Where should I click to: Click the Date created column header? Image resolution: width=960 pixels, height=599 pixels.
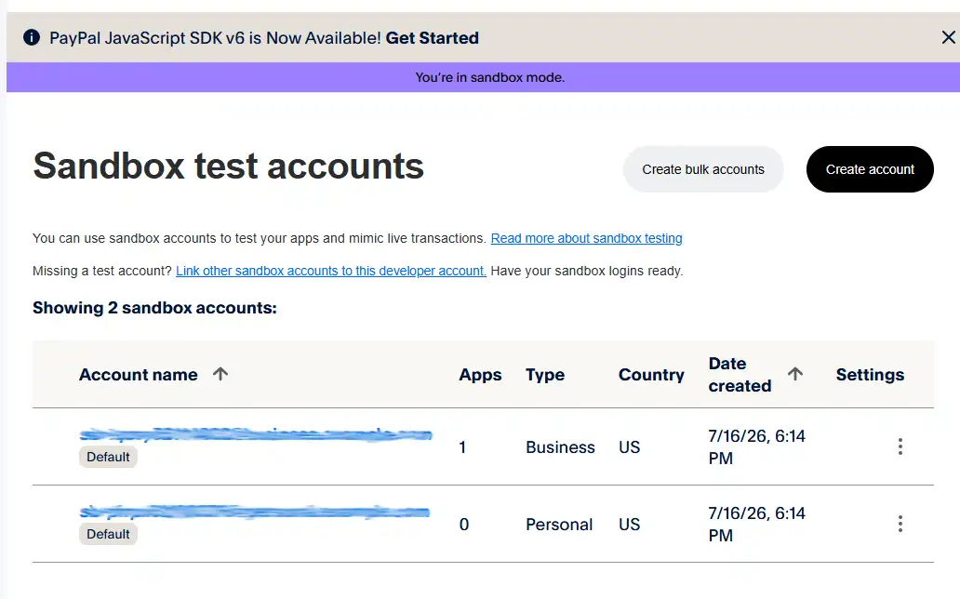tap(740, 374)
